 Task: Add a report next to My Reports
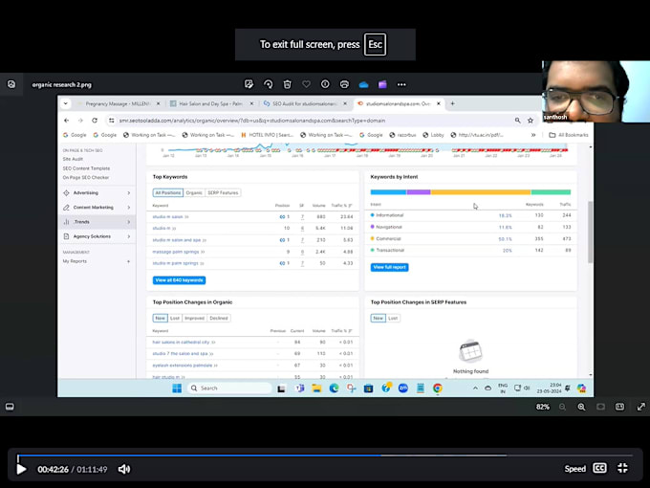128,261
